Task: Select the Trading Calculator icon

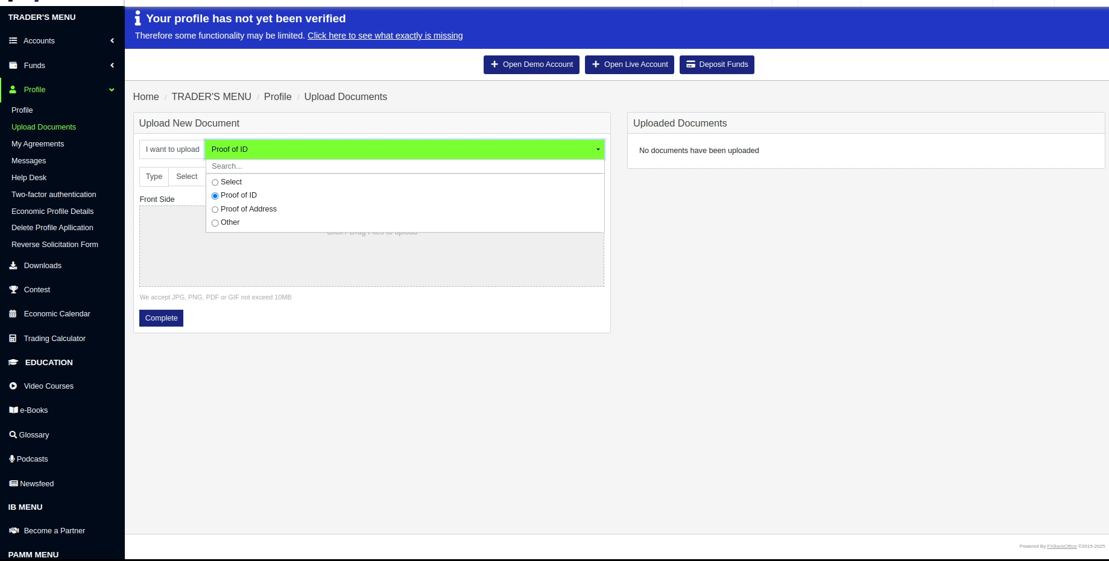Action: click(13, 338)
